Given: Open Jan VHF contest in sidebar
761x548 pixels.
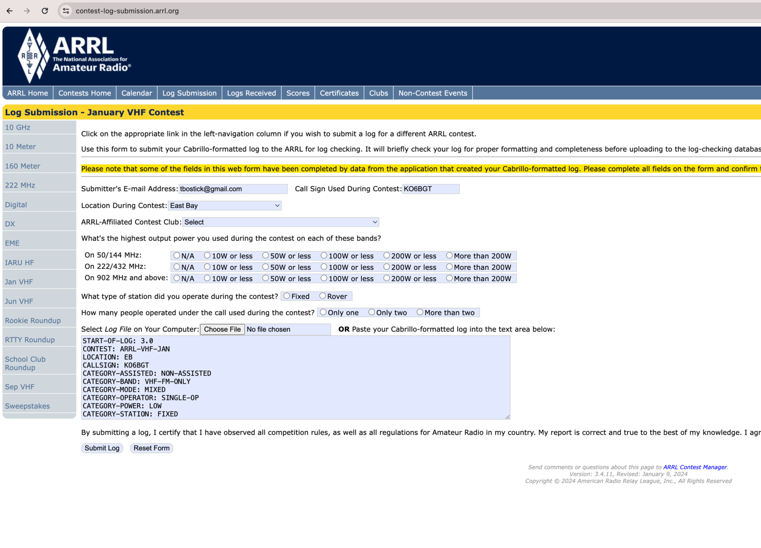Looking at the screenshot, I should (x=19, y=282).
